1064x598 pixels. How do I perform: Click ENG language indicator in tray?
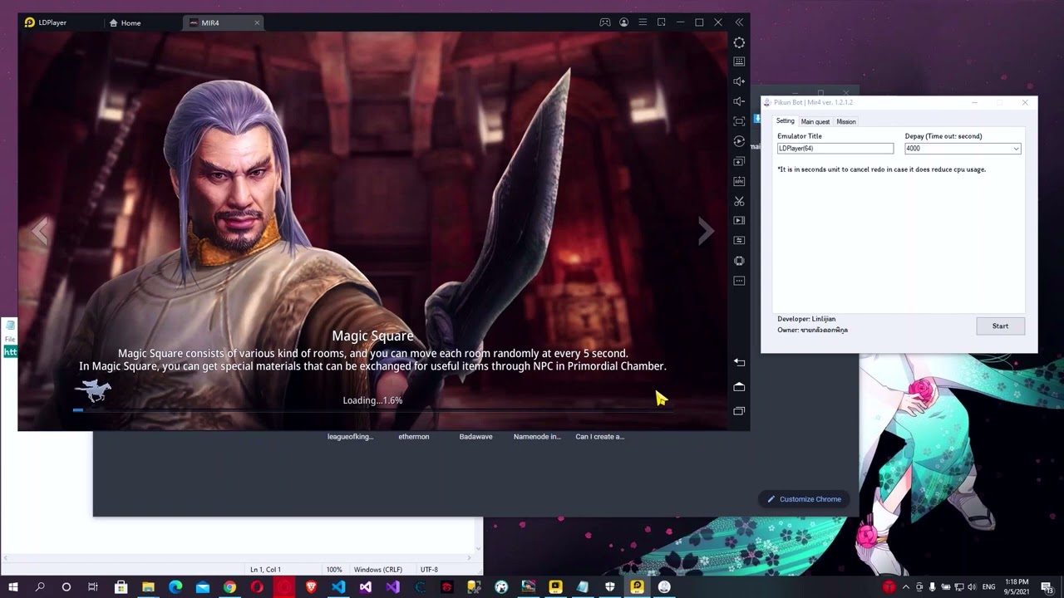988,587
